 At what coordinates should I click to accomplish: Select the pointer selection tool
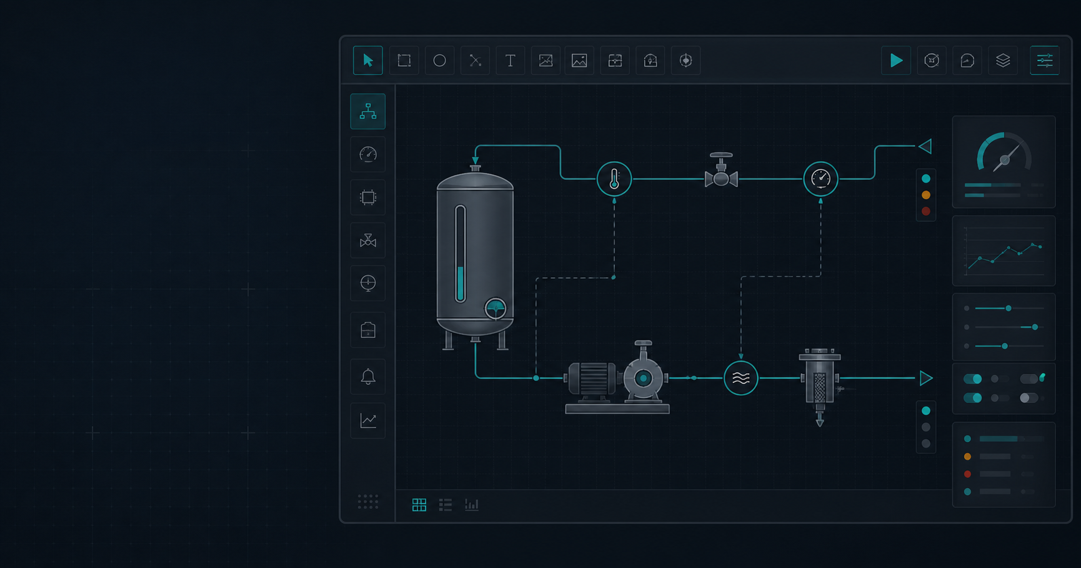(x=368, y=61)
